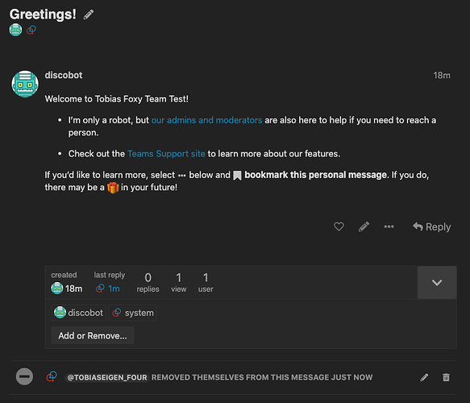Open the @TOBIASEIGEN_FOUR mention

pos(107,377)
